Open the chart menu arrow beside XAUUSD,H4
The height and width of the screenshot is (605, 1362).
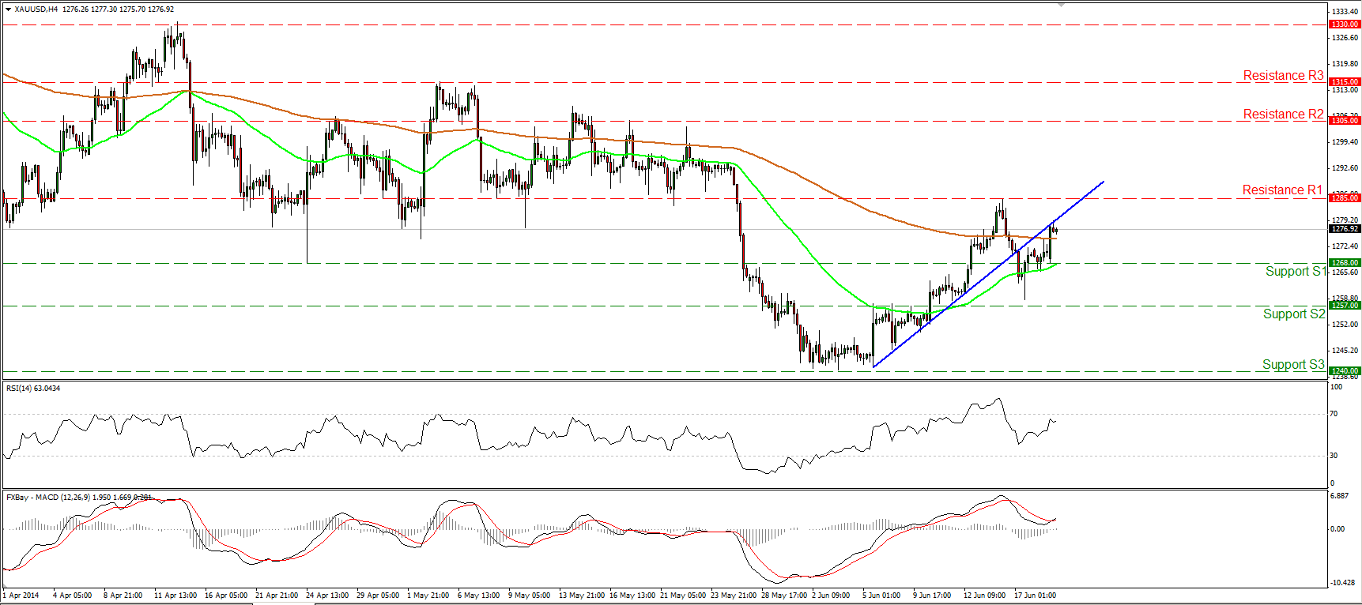[x=8, y=9]
